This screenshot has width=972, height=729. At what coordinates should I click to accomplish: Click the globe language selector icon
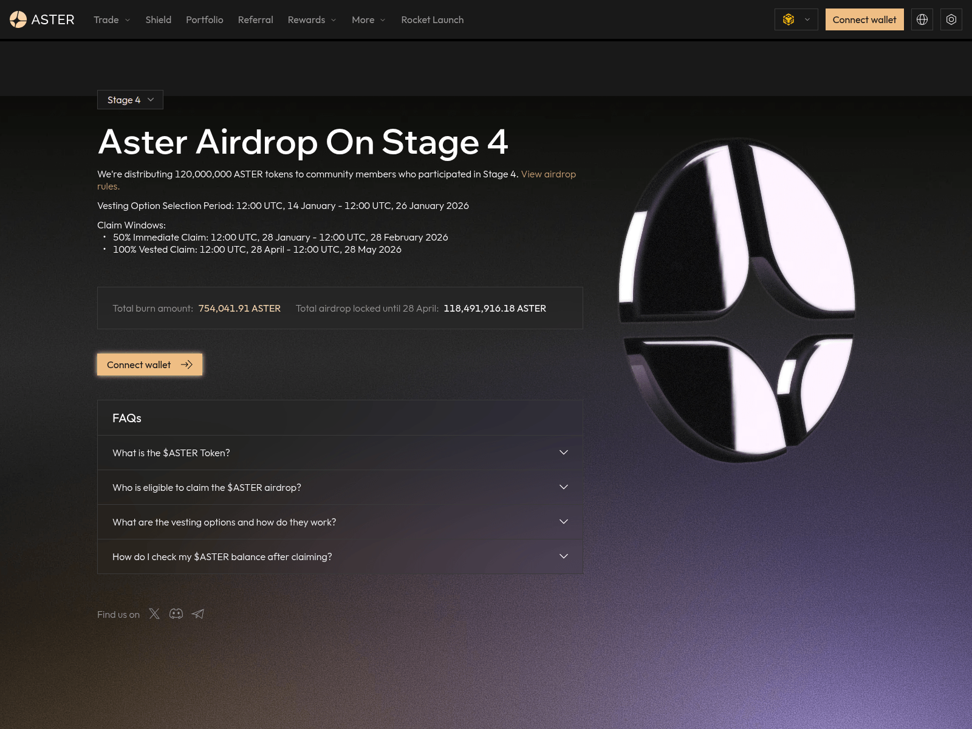click(x=922, y=19)
